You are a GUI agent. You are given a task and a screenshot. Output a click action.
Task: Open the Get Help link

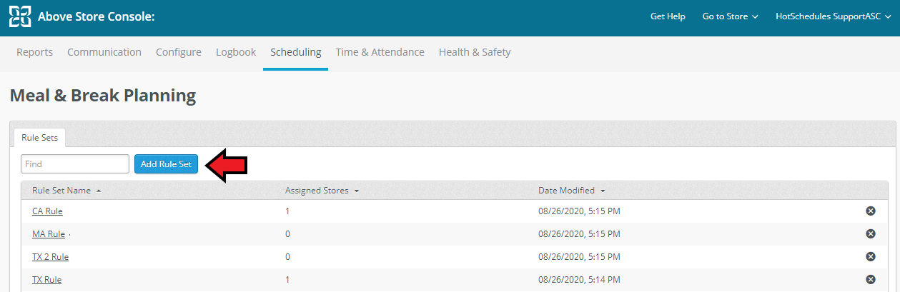pyautogui.click(x=668, y=16)
